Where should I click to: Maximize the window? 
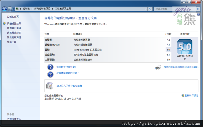189,2
